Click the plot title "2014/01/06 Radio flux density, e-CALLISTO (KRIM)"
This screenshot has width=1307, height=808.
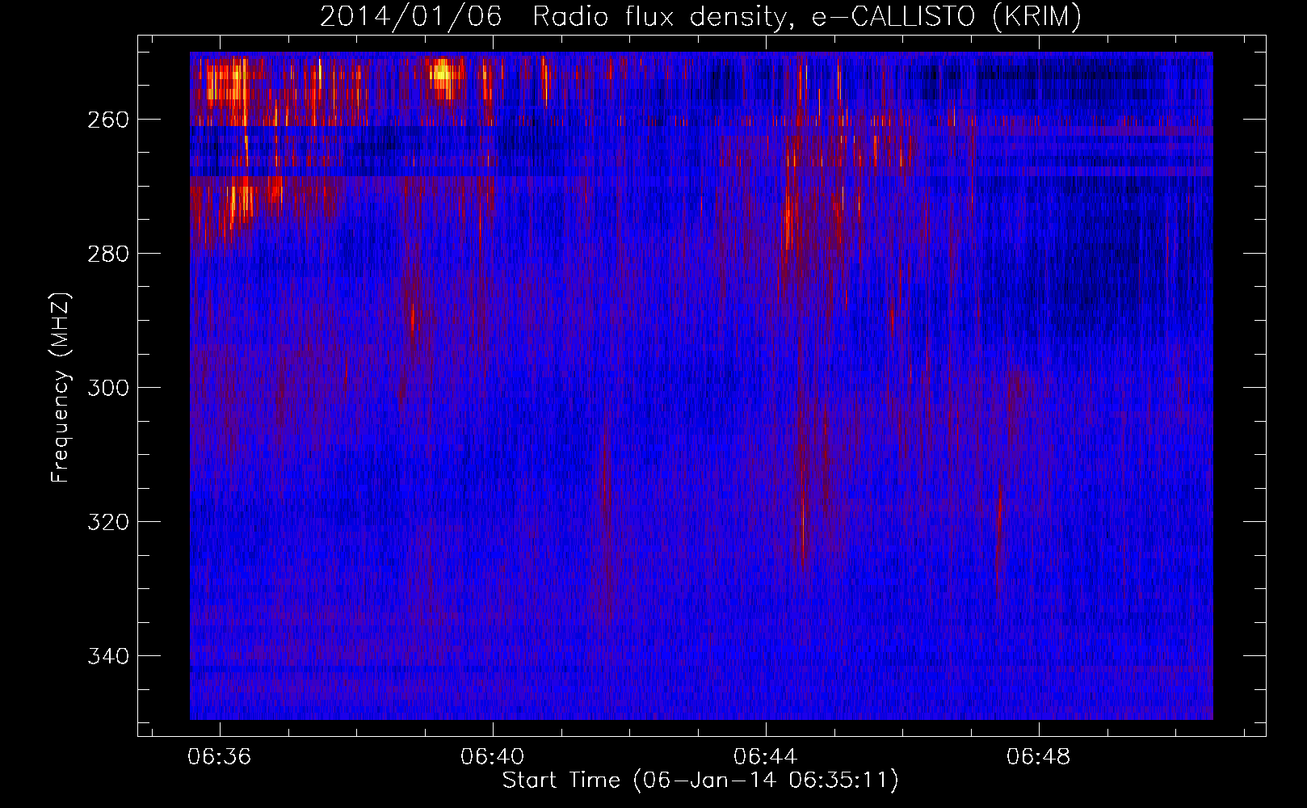pos(700,16)
